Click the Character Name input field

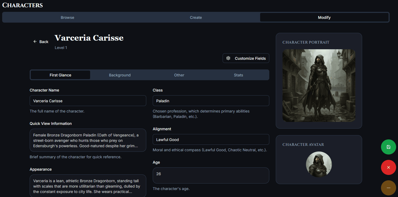coord(88,101)
